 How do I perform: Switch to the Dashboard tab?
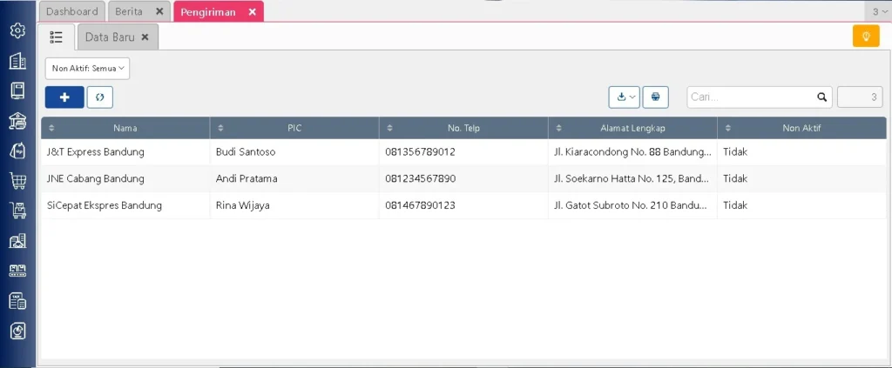(71, 11)
